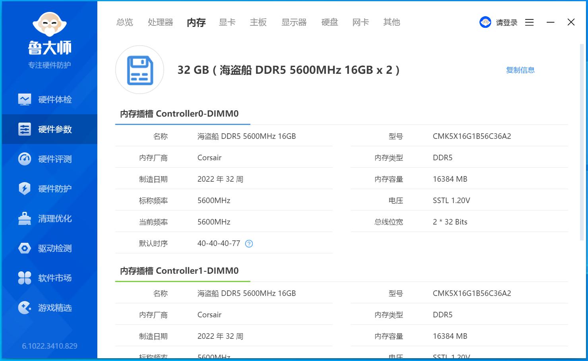This screenshot has width=588, height=361.
Task: Click the memory stick illustration icon
Action: pos(139,70)
